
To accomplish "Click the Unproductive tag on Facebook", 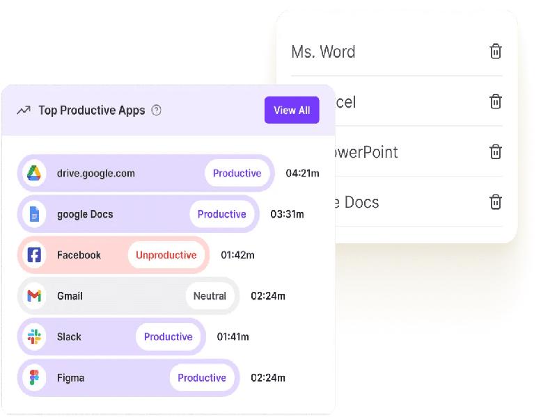I will [166, 255].
